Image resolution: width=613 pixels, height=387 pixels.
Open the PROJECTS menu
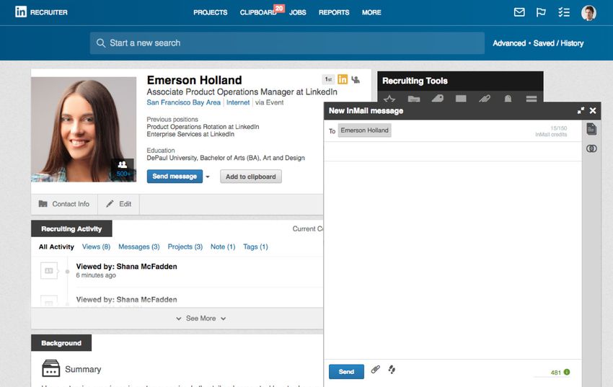click(211, 12)
